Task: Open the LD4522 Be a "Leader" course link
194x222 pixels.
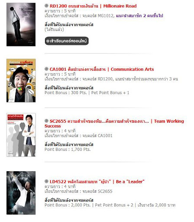Action: pyautogui.click(x=97, y=182)
